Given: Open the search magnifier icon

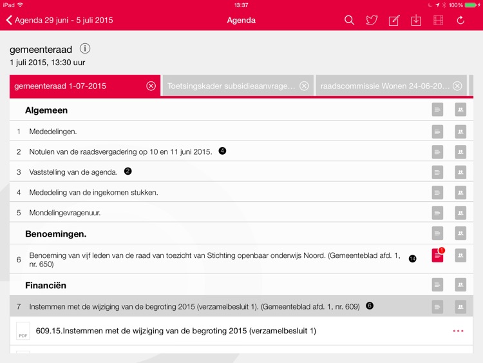Looking at the screenshot, I should click(x=349, y=20).
